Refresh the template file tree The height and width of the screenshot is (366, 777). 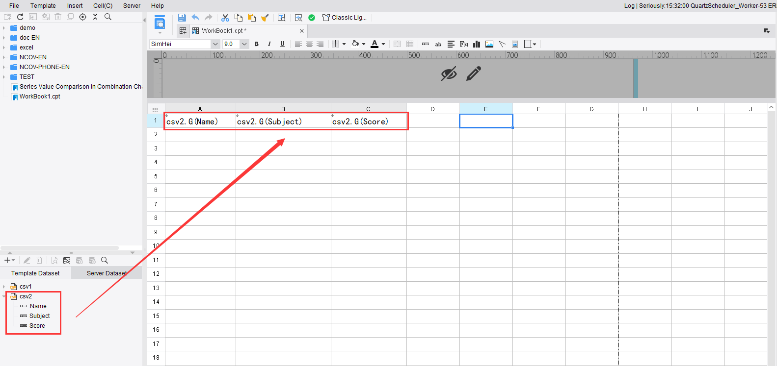click(20, 17)
